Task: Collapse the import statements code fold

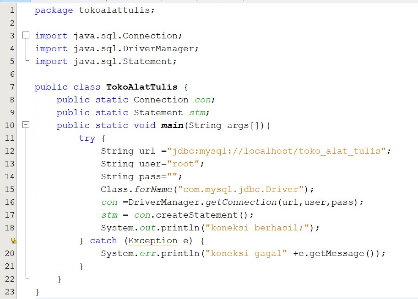Action: click(26, 35)
